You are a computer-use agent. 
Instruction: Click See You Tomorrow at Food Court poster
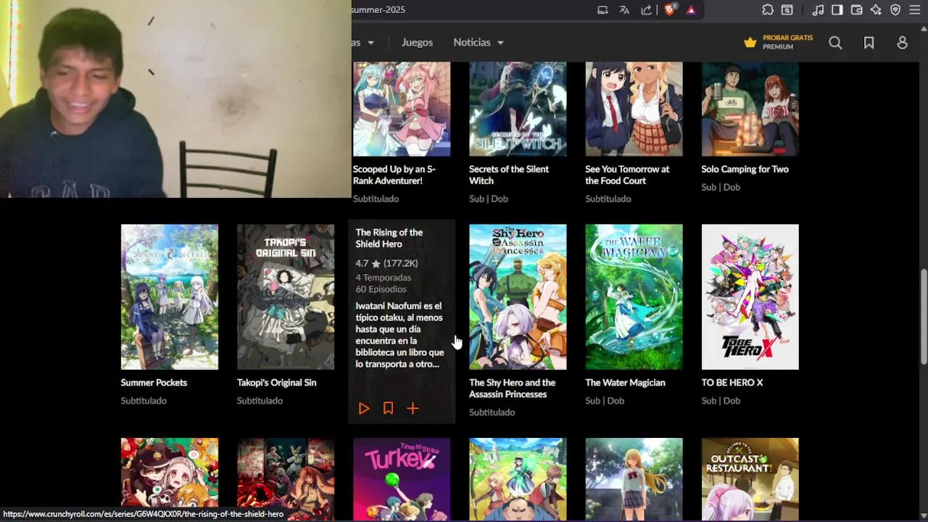pos(634,109)
